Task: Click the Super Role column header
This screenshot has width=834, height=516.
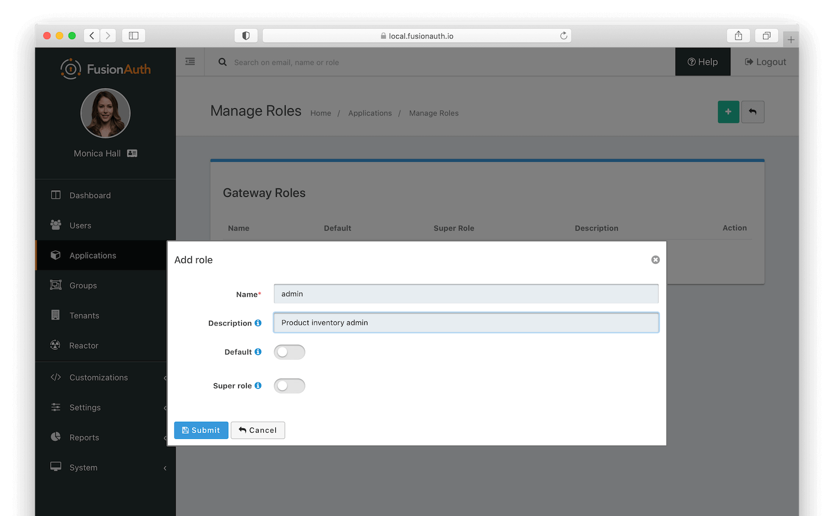Action: 454,228
